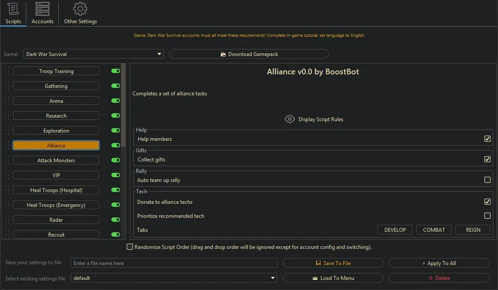Click the drag handle beside Troop Training

[7, 71]
